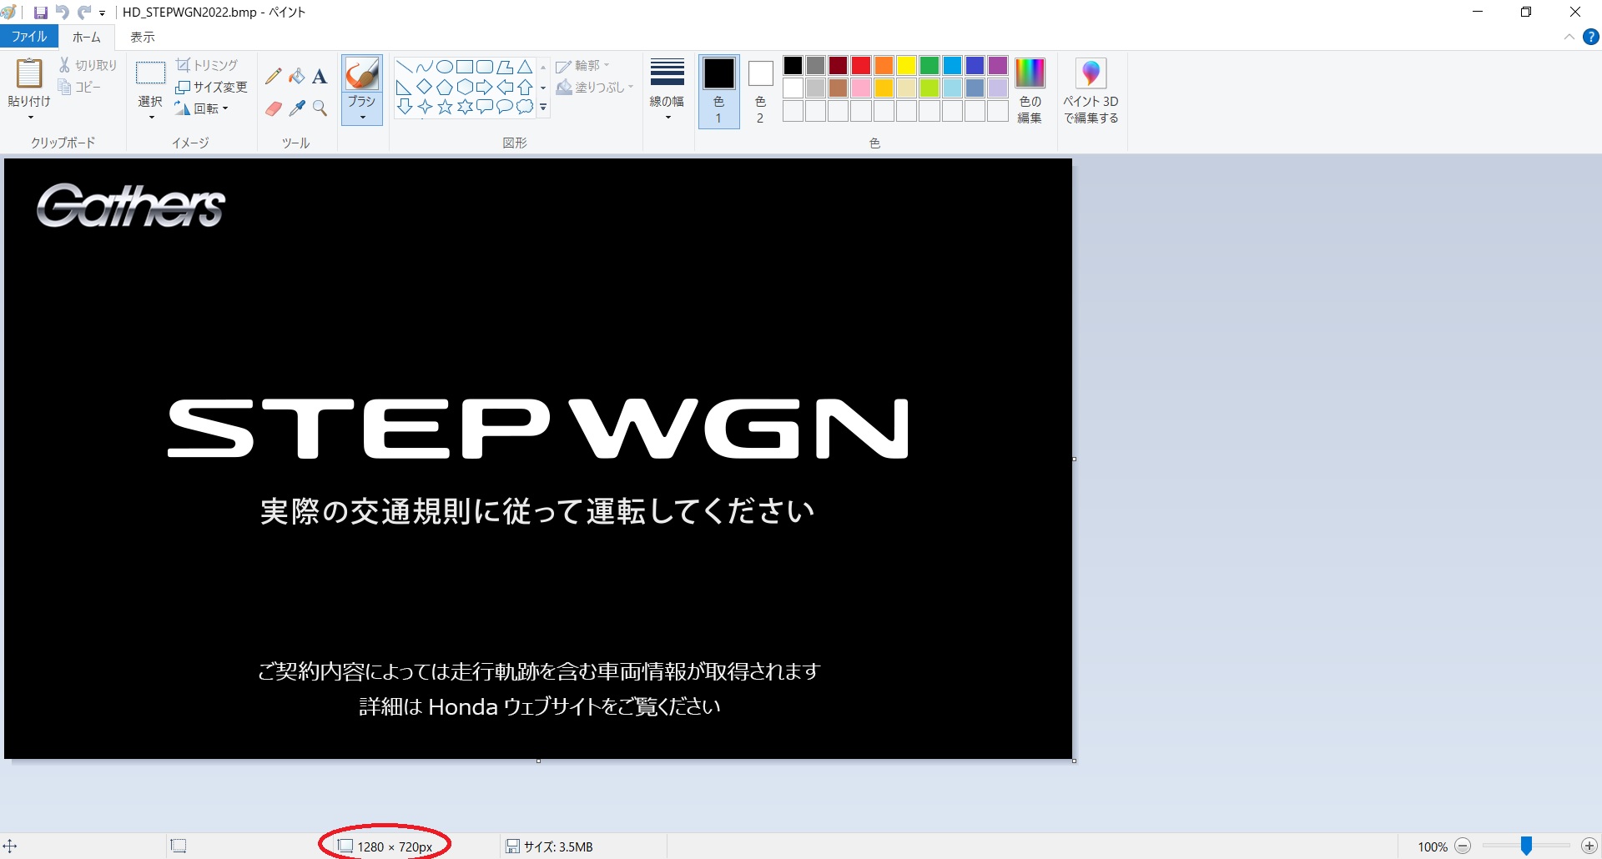Select the Eraser tool
This screenshot has width=1602, height=859.
pyautogui.click(x=273, y=108)
